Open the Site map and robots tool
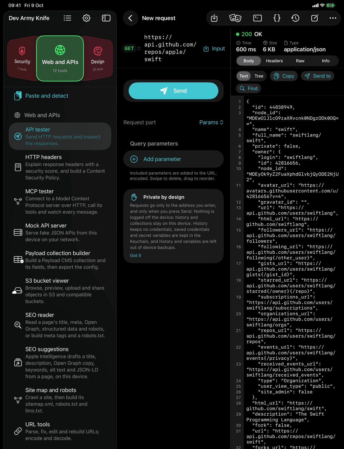 pyautogui.click(x=60, y=400)
